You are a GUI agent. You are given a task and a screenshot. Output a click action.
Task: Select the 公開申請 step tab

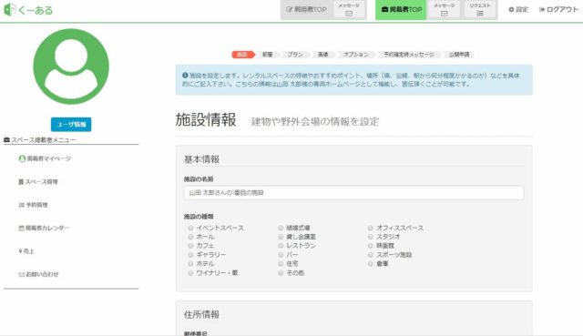[459, 55]
